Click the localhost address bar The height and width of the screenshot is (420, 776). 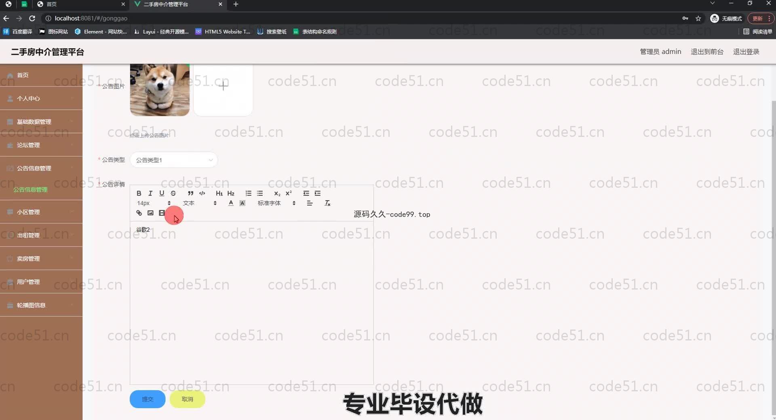360,18
